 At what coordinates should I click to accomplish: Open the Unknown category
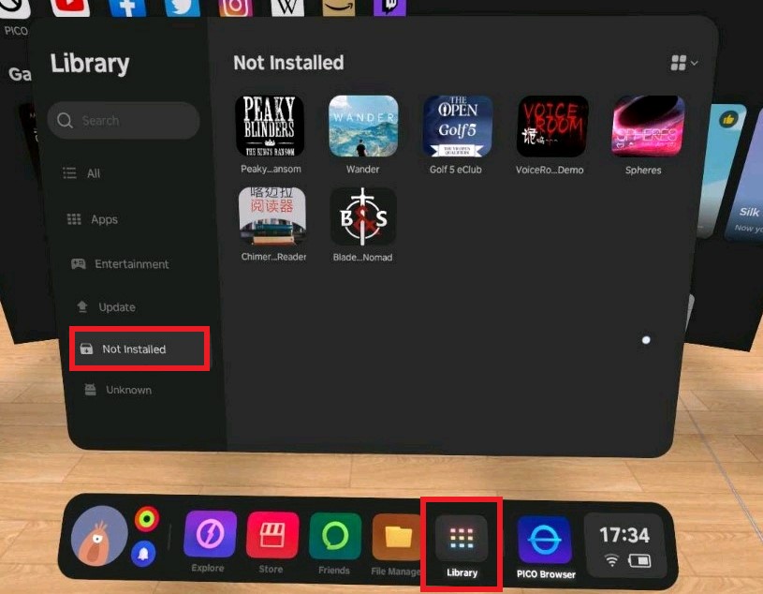coord(128,390)
